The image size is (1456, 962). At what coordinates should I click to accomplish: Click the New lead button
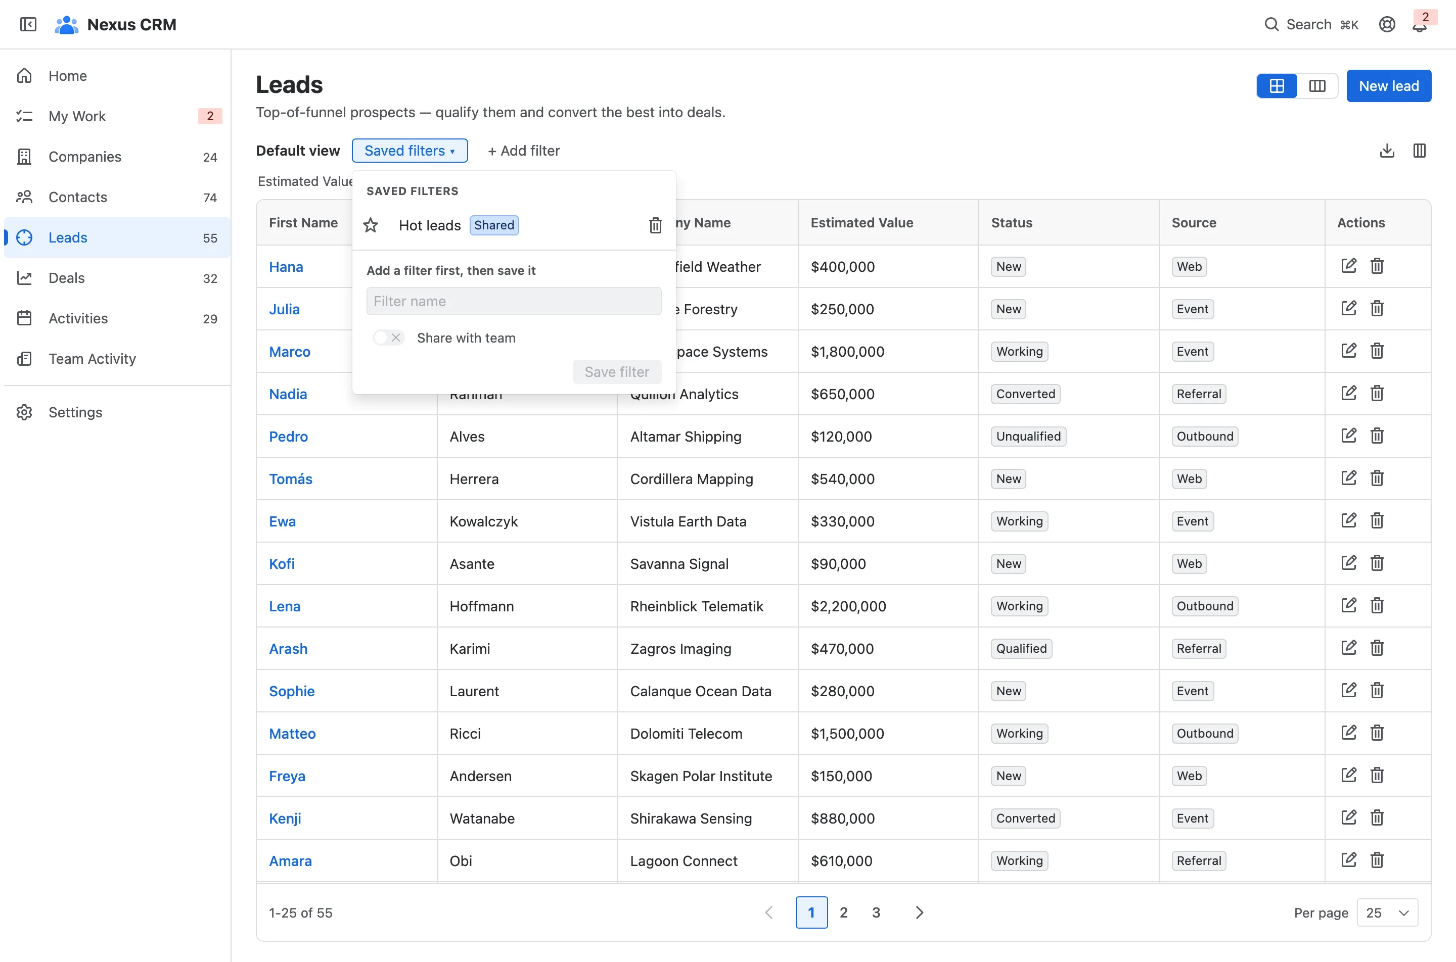pyautogui.click(x=1388, y=86)
